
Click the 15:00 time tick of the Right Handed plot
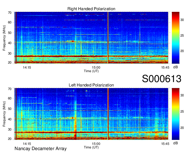tap(96, 67)
